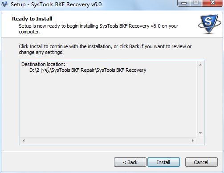Click the Destination location label text
The width and height of the screenshot is (224, 173).
(x=43, y=64)
